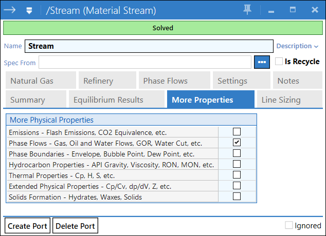Click the Name input field
The height and width of the screenshot is (236, 326).
[149, 46]
